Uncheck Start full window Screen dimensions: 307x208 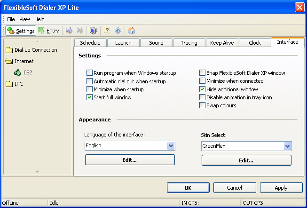(89, 97)
